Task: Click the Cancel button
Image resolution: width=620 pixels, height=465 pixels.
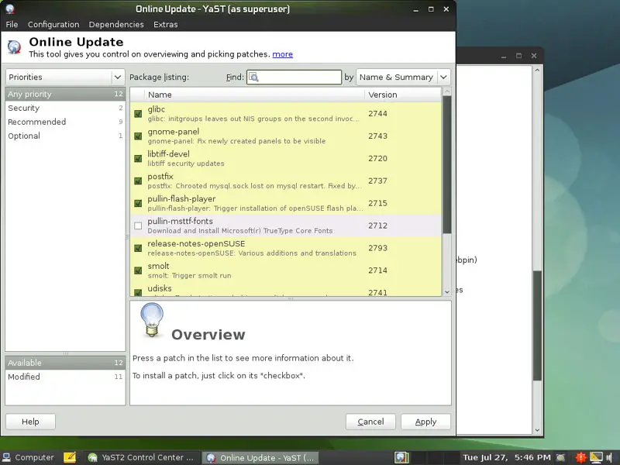Action: [x=370, y=422]
